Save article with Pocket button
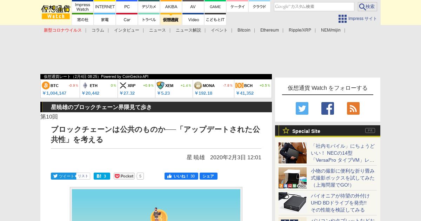This screenshot has width=421, height=221. pos(124,176)
